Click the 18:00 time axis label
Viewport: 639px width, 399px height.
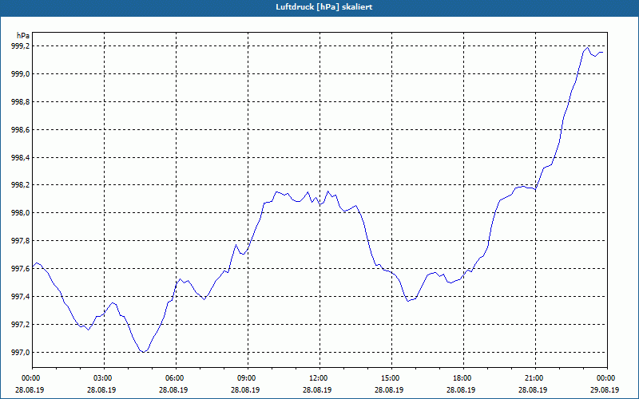coord(463,378)
